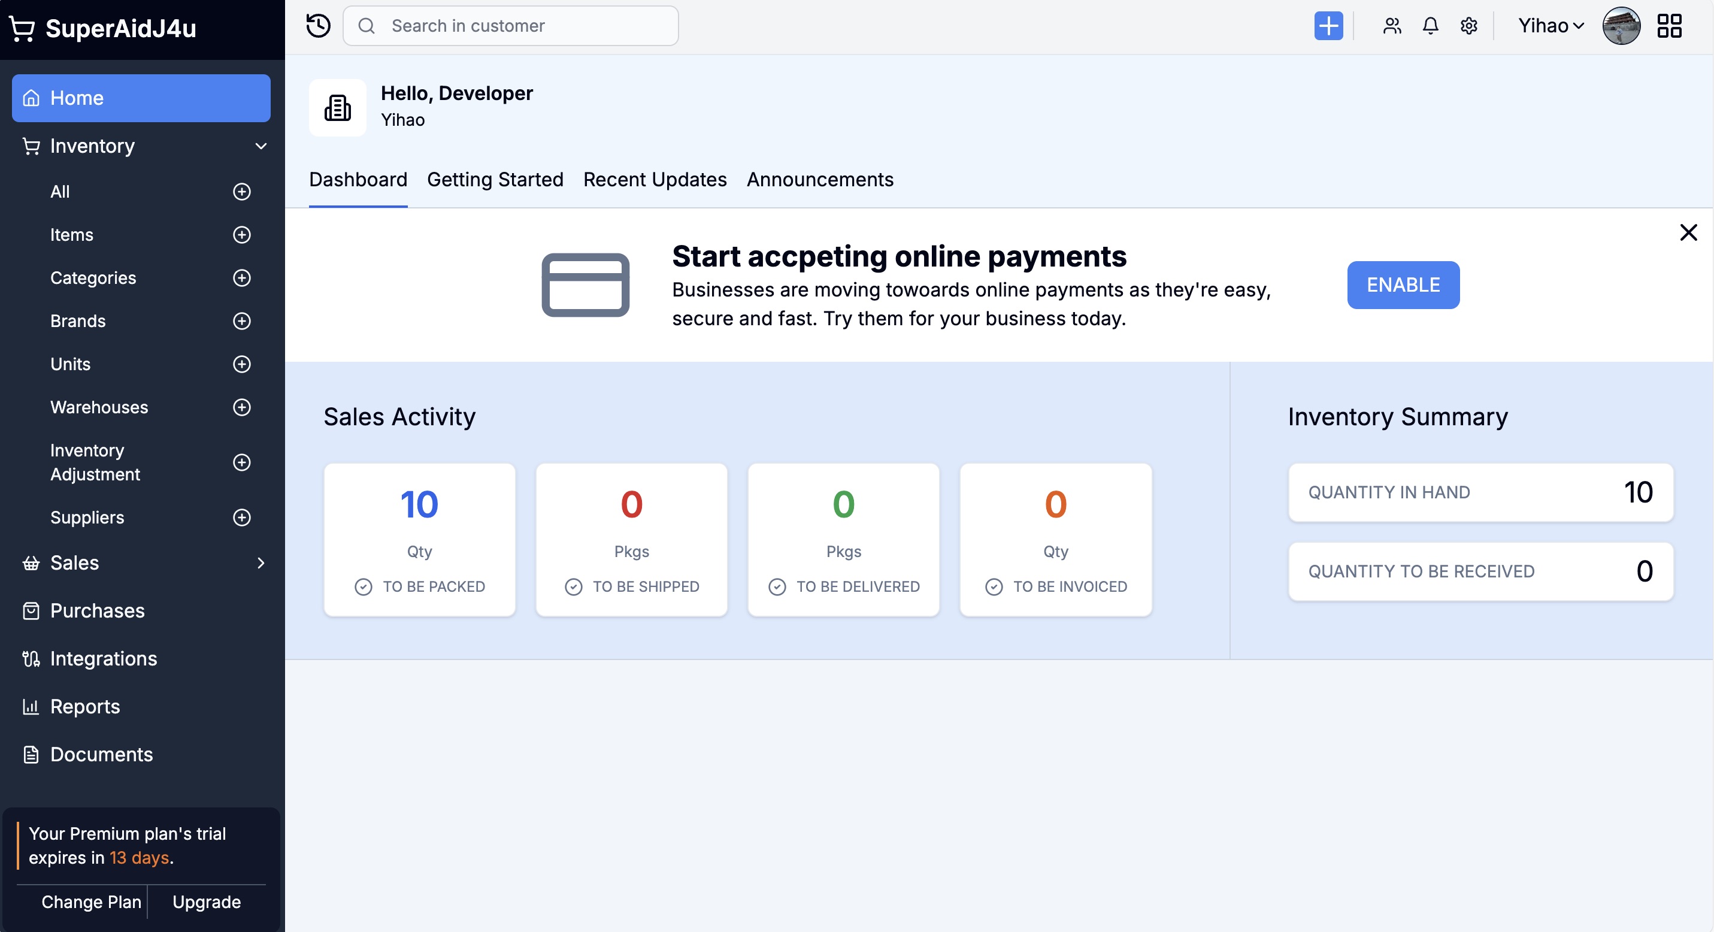Add a supplier via Suppliers plus icon
Screen dimensions: 1714x932
click(241, 518)
